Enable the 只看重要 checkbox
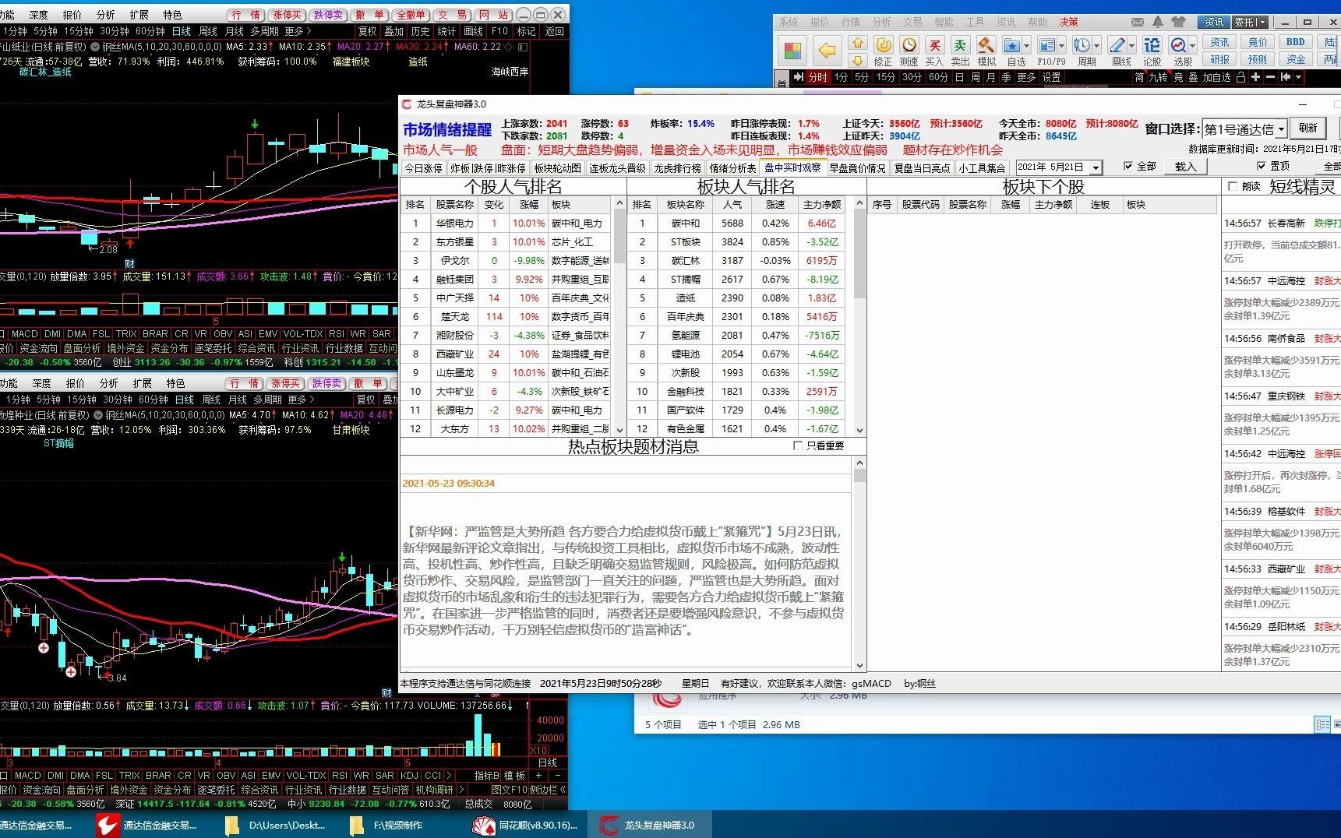The width and height of the screenshot is (1341, 838). click(797, 445)
